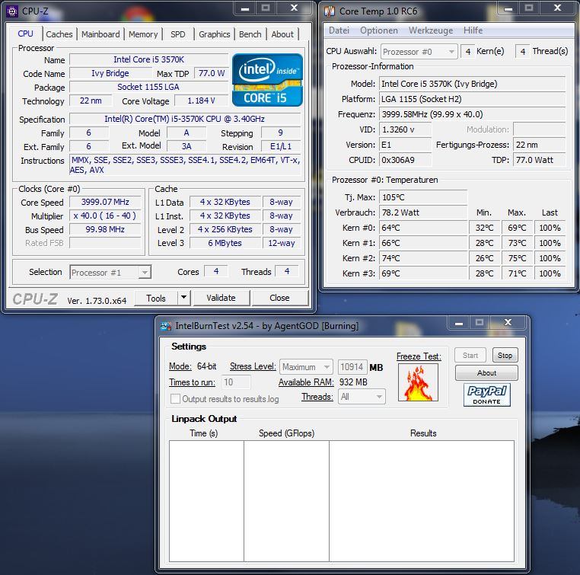Click the Core Temp title bar icon
Image resolution: width=580 pixels, height=575 pixels.
[x=330, y=11]
